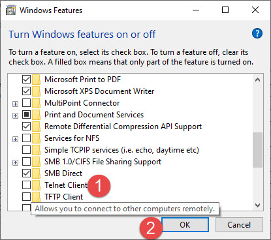Click the Services for NFS folder icon
Viewport: 271px width, 240px height.
[x=36, y=138]
